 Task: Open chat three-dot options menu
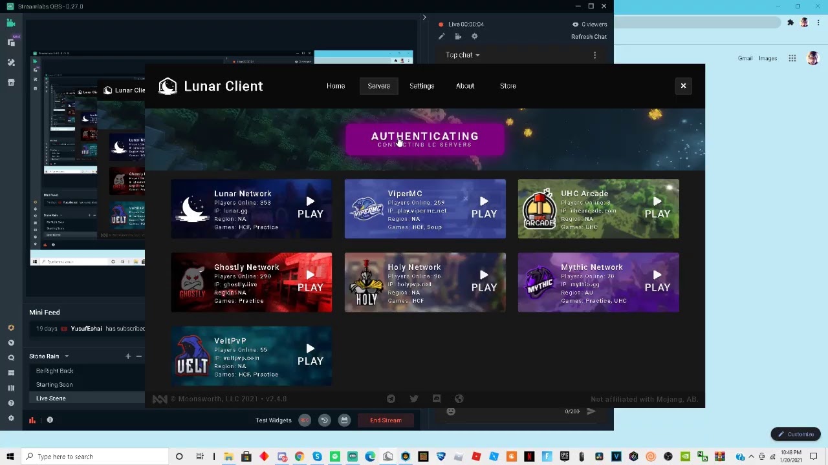[x=594, y=56]
